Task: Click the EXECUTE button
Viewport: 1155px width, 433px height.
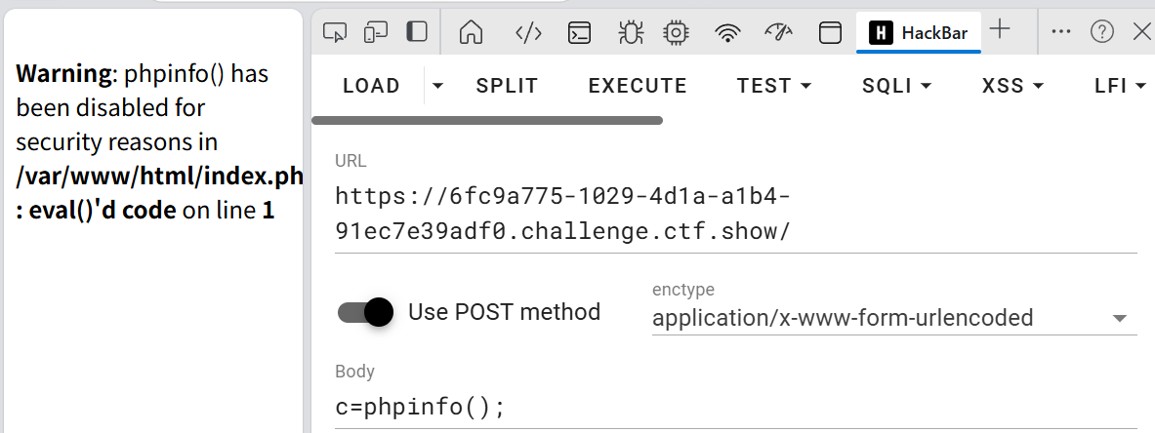Action: pyautogui.click(x=638, y=86)
